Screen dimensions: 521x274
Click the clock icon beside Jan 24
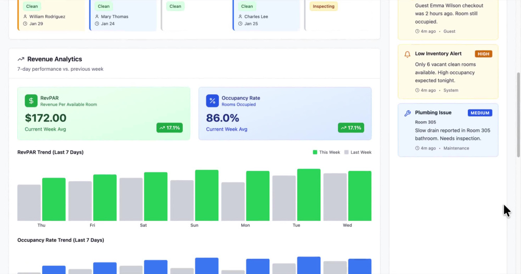tap(97, 23)
